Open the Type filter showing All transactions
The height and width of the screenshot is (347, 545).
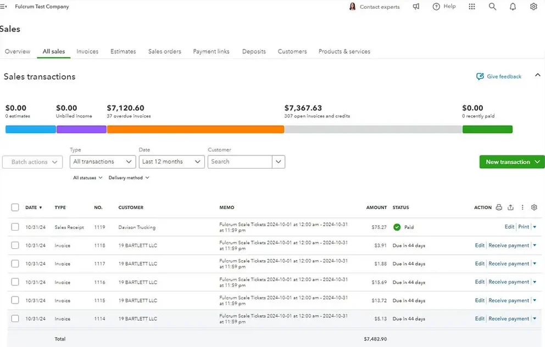(102, 161)
